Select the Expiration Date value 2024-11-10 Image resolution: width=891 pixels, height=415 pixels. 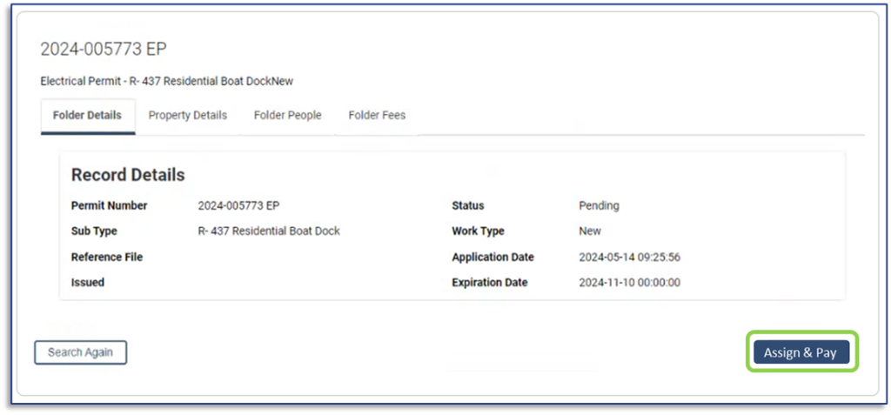(629, 283)
